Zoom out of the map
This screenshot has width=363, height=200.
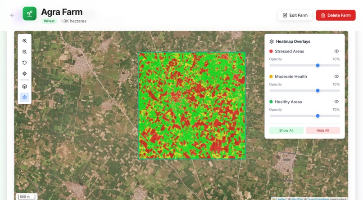coord(24,52)
